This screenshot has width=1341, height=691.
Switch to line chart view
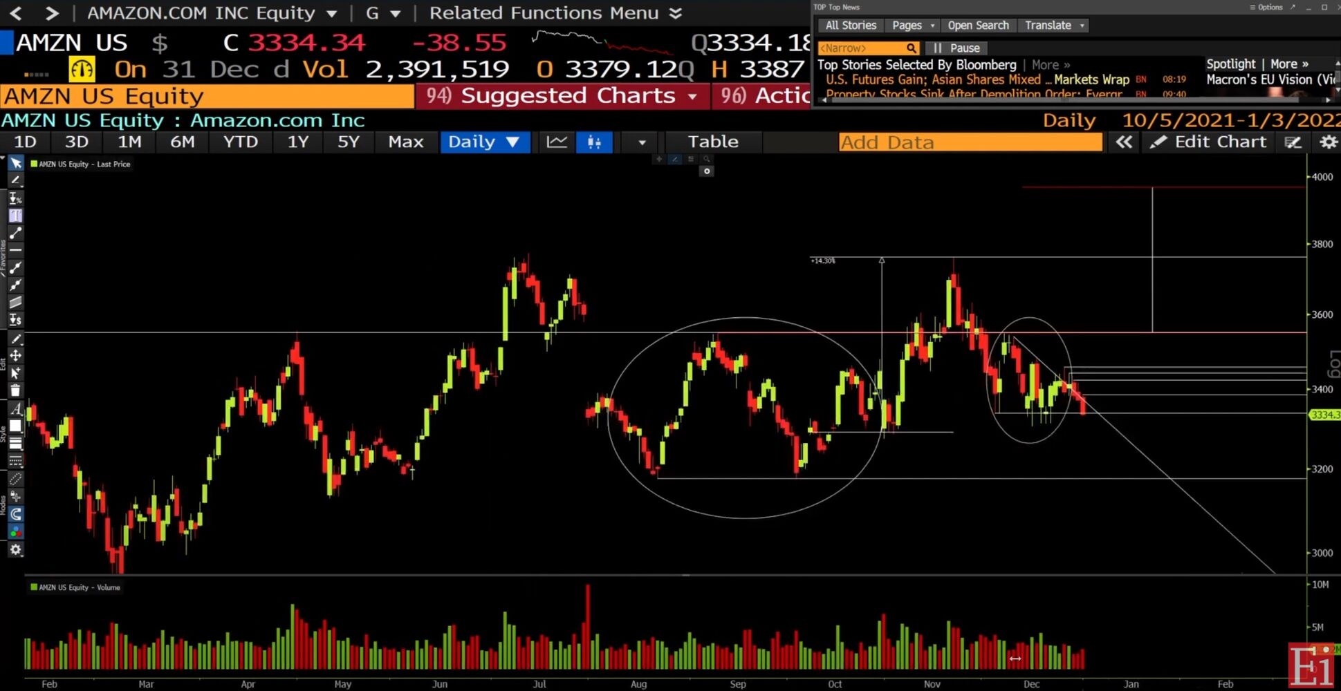(557, 142)
